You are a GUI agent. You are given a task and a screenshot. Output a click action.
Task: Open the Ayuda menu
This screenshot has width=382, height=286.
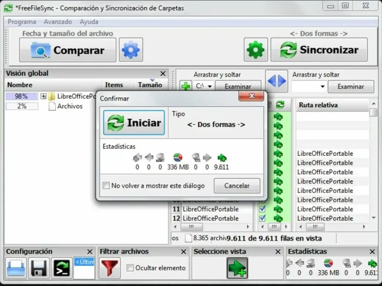pos(89,22)
